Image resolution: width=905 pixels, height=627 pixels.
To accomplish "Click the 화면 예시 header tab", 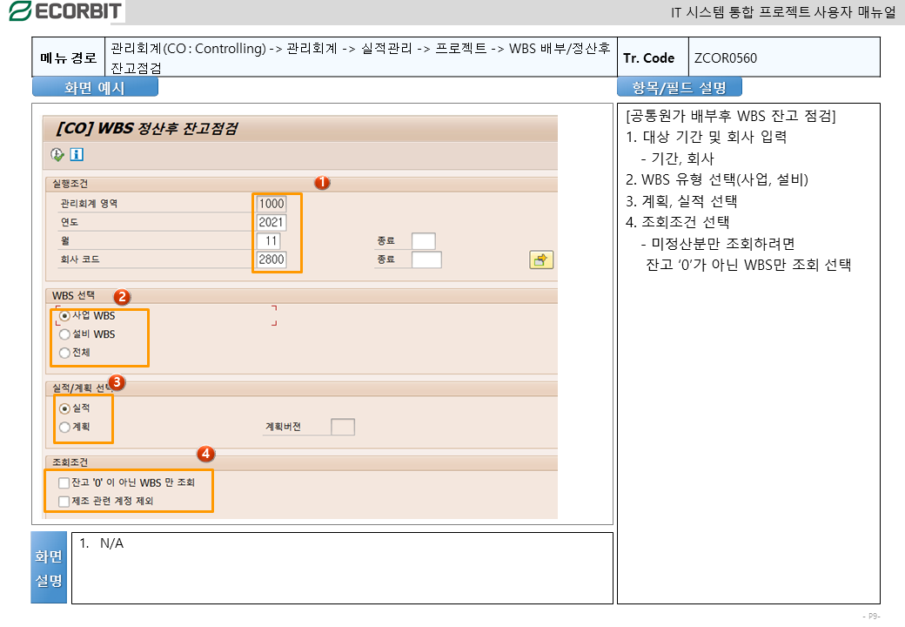I will (95, 87).
